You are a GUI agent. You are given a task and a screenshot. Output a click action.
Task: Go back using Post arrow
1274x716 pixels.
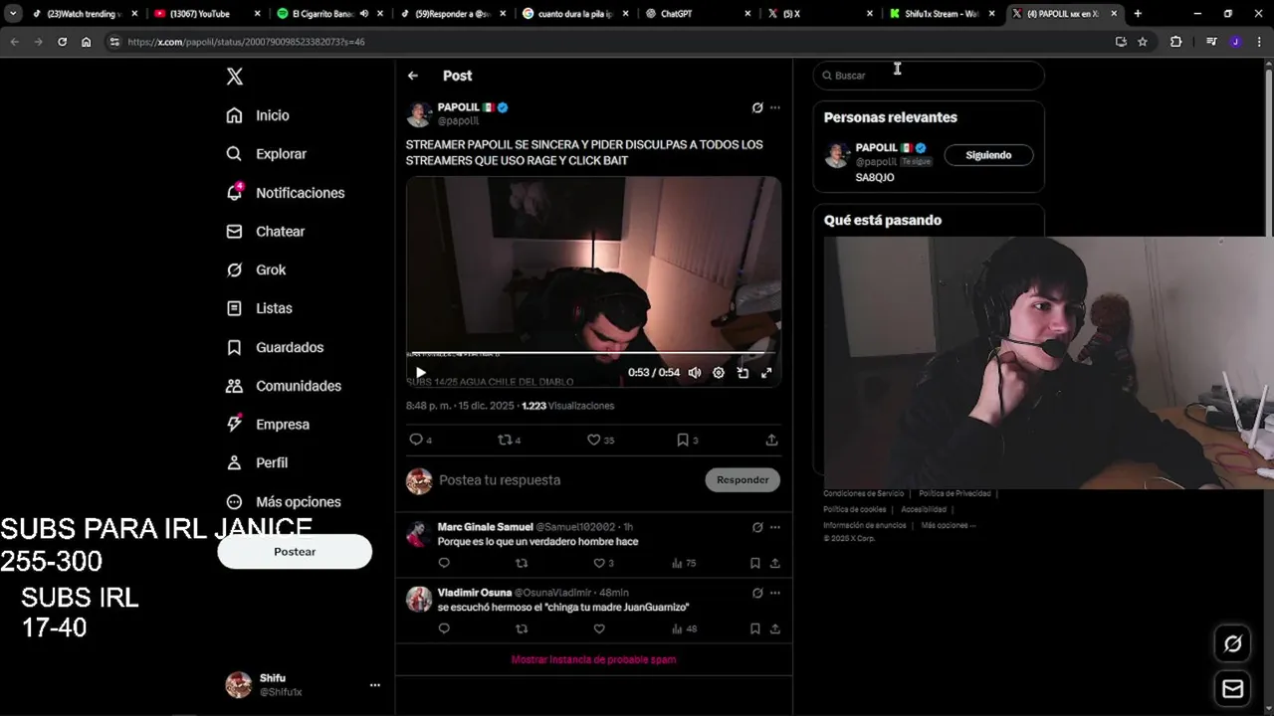point(413,76)
